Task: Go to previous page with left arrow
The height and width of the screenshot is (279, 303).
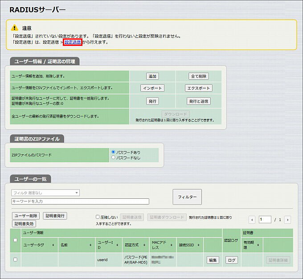Action: (252, 220)
